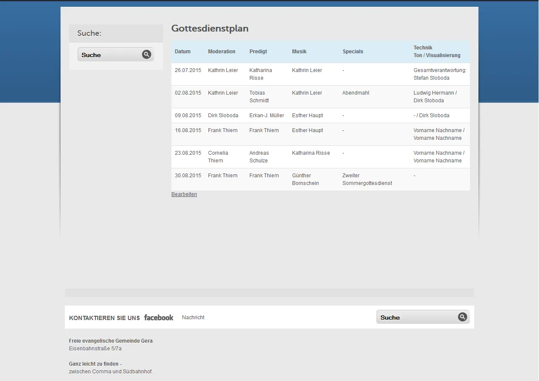The width and height of the screenshot is (539, 381).
Task: Select the date 30.08.2015
Action: [x=188, y=176]
